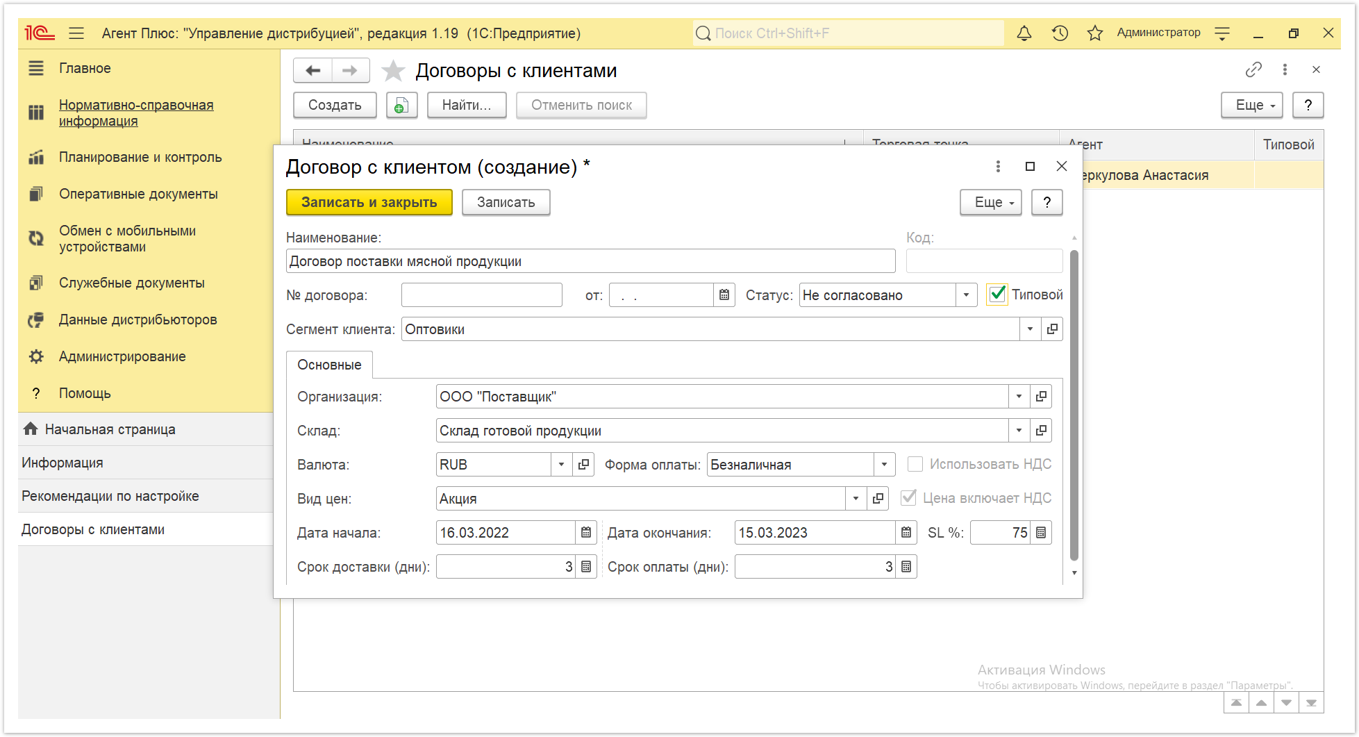The image size is (1359, 737).
Task: Jump to the last list row arrow
Action: (x=1311, y=702)
